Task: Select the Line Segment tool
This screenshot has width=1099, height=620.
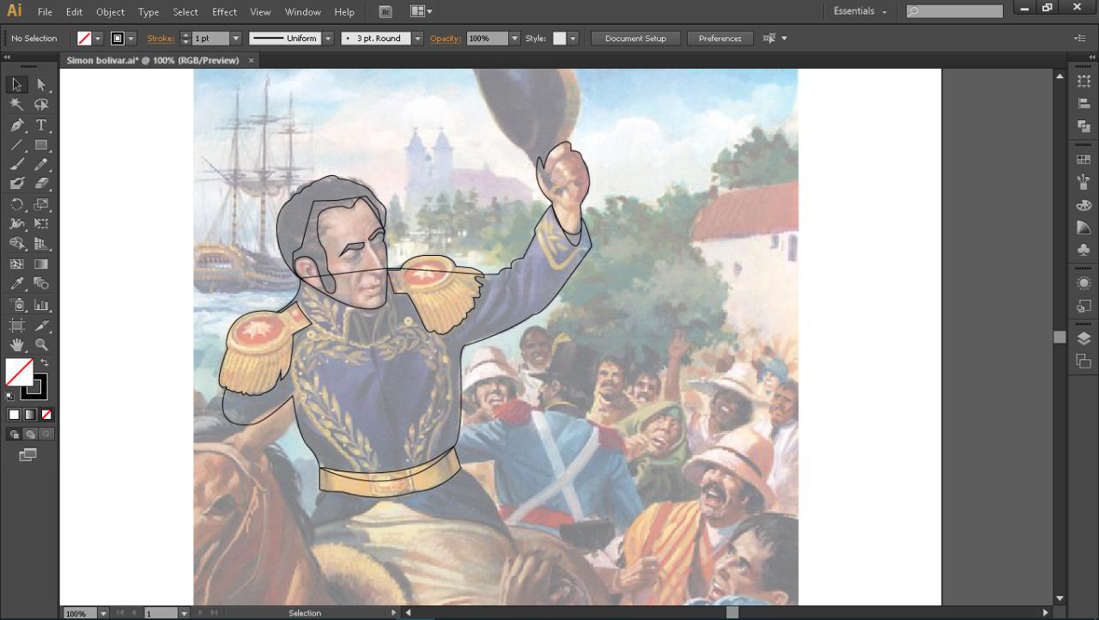Action: (16, 145)
